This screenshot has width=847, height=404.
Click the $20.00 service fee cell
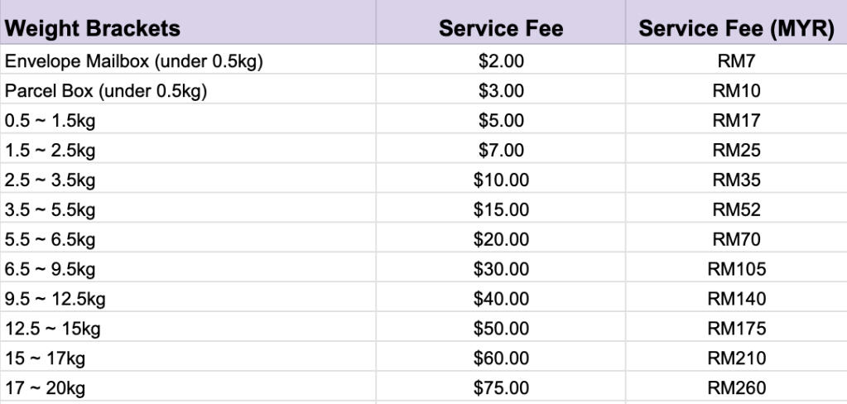[501, 239]
